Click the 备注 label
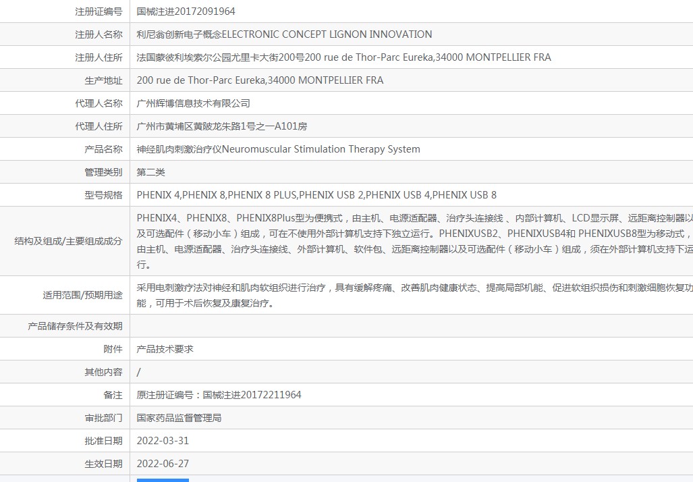693x482 pixels. pyautogui.click(x=113, y=396)
